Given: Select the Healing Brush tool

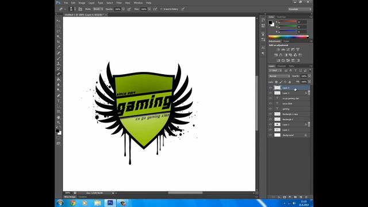Looking at the screenshot, I should pyautogui.click(x=58, y=53).
